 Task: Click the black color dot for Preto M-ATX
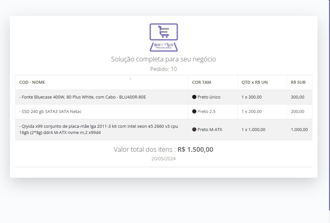pyautogui.click(x=194, y=130)
